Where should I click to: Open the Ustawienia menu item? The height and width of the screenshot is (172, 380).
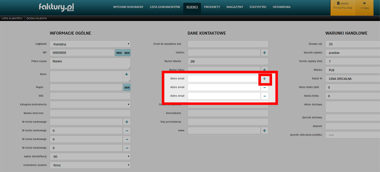281,7
